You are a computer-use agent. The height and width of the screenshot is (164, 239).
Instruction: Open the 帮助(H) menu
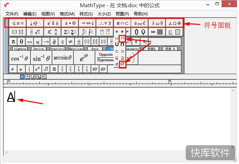point(141,14)
